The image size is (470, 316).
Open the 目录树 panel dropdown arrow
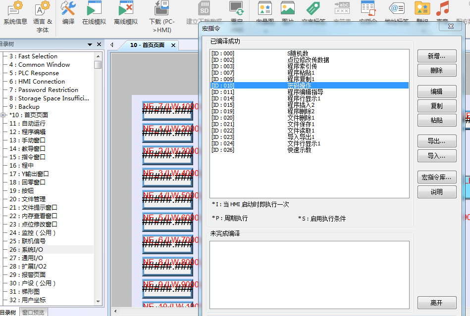point(90,45)
